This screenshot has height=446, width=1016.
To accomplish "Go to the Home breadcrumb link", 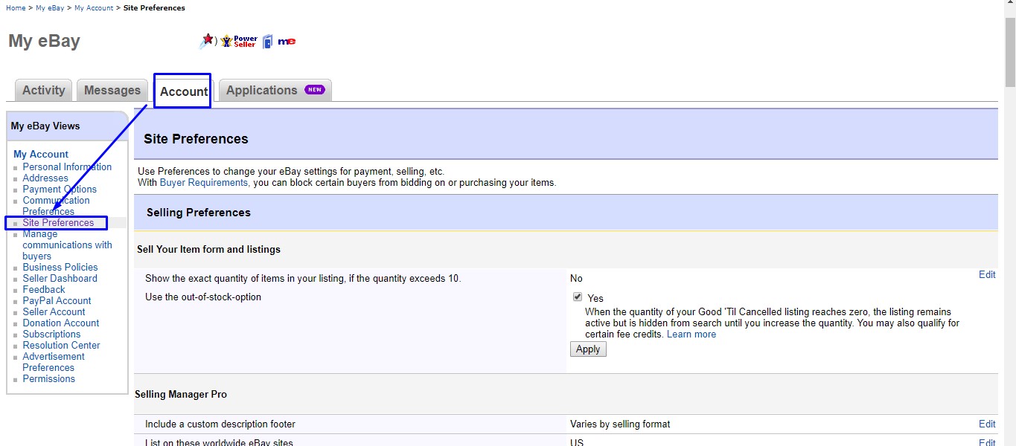I will 16,8.
